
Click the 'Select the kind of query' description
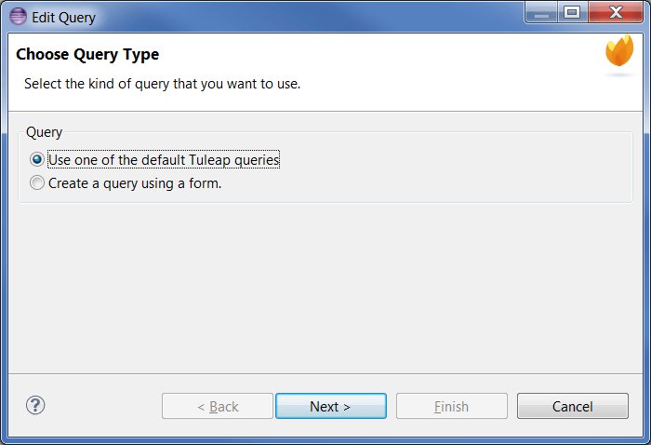pyautogui.click(x=162, y=84)
